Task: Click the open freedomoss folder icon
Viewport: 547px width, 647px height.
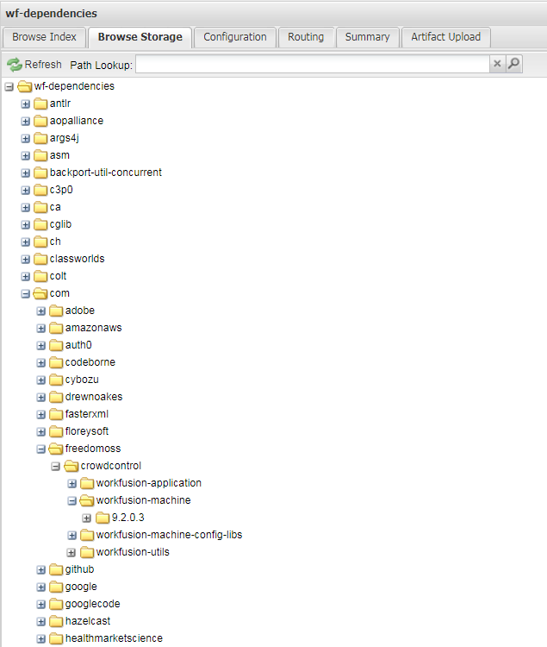Action: coord(56,449)
